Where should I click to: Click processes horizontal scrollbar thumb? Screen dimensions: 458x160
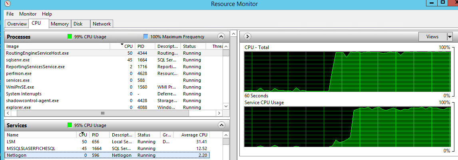pyautogui.click(x=103, y=113)
